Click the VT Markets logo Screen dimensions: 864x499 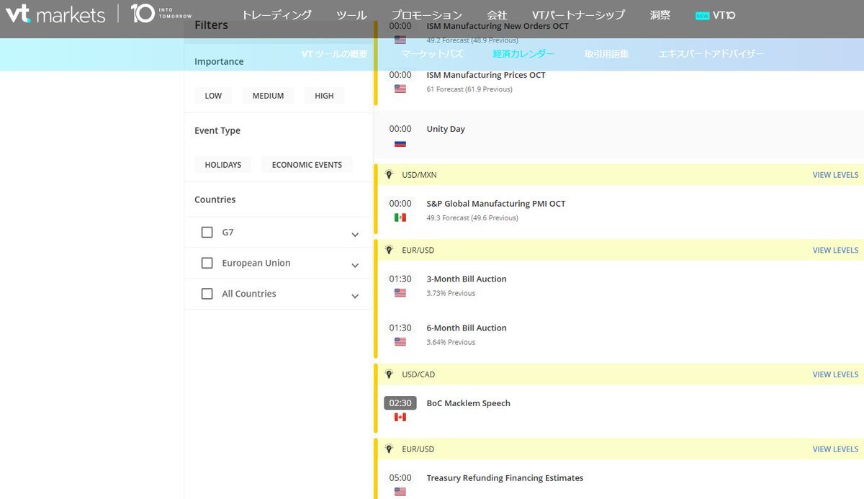(x=55, y=14)
